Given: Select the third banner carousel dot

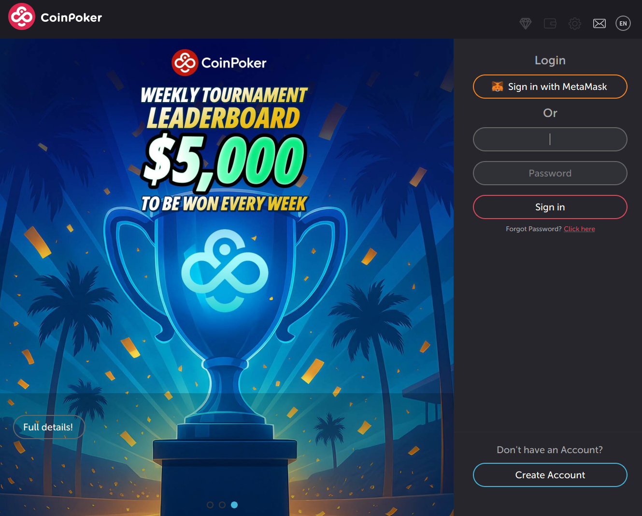Looking at the screenshot, I should point(234,504).
